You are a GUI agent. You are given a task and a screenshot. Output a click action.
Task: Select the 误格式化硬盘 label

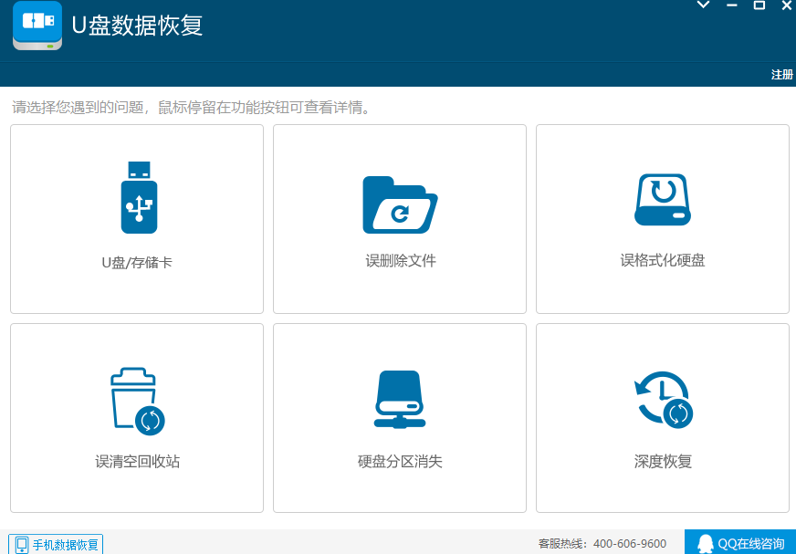pyautogui.click(x=663, y=261)
